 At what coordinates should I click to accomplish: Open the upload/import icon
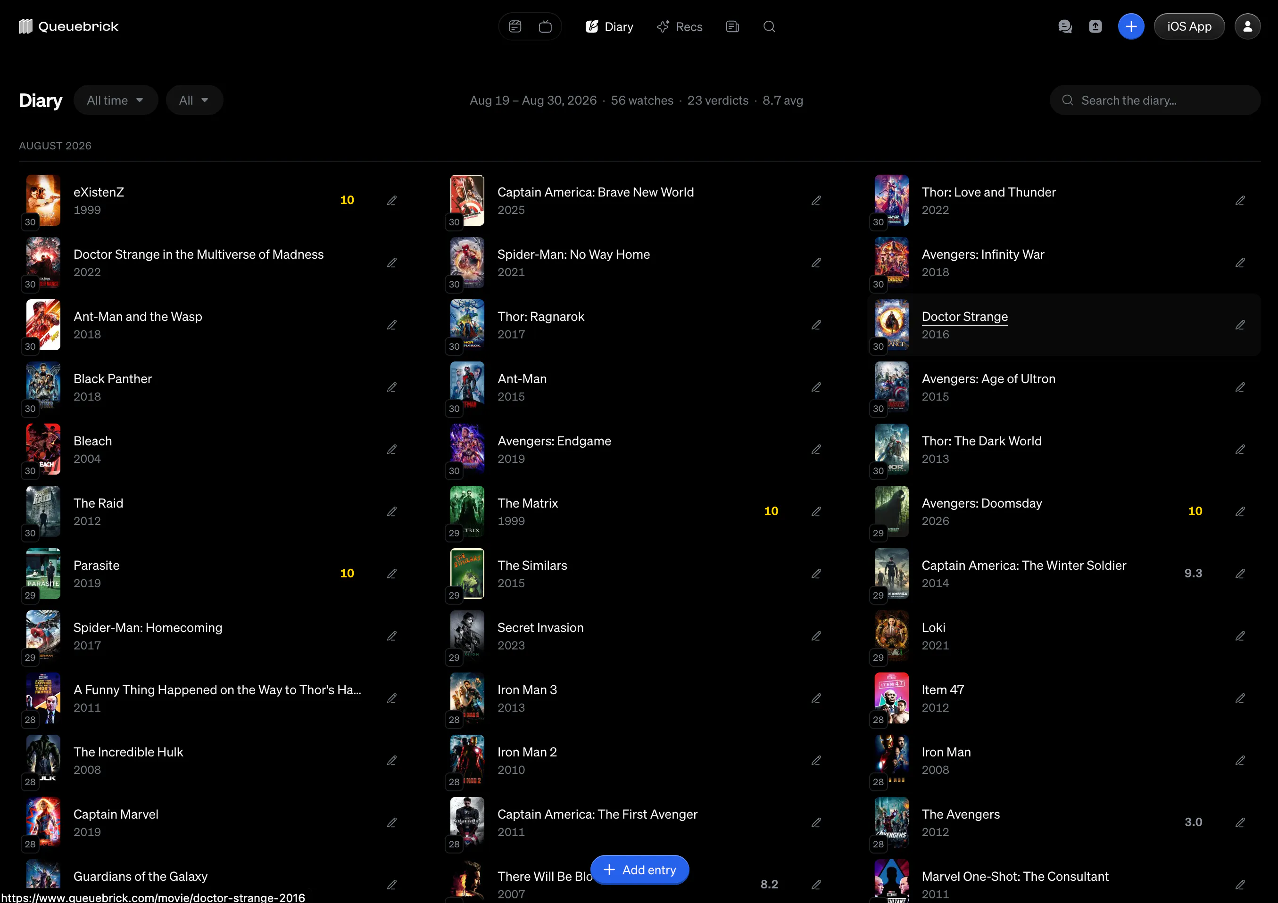1095,26
